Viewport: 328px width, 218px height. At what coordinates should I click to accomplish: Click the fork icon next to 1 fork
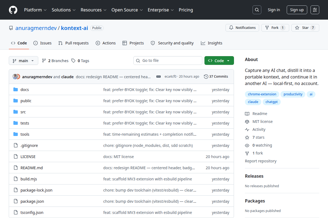247,153
